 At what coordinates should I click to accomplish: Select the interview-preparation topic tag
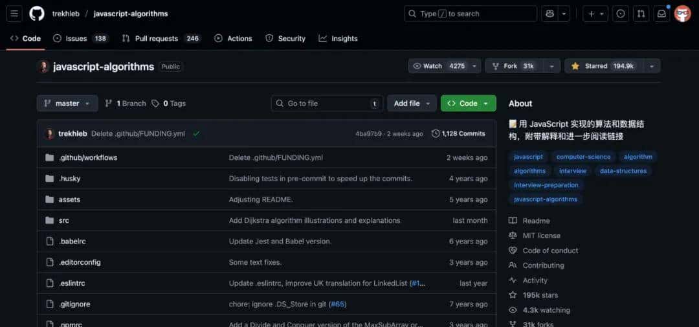[x=546, y=185]
